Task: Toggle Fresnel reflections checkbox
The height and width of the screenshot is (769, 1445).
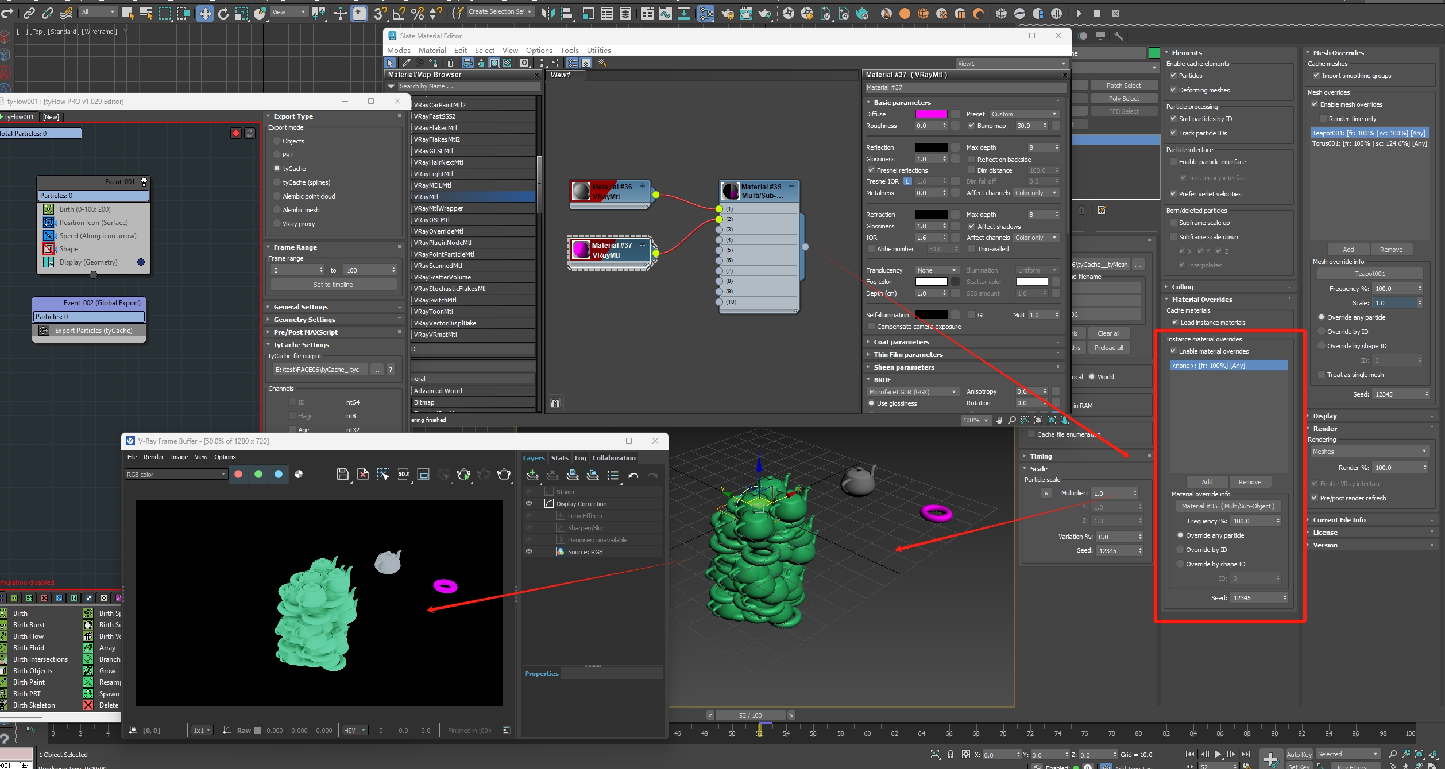Action: click(x=871, y=170)
